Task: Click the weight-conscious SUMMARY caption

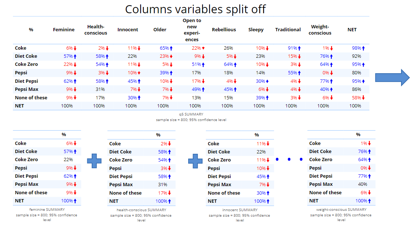Action: [x=341, y=210]
